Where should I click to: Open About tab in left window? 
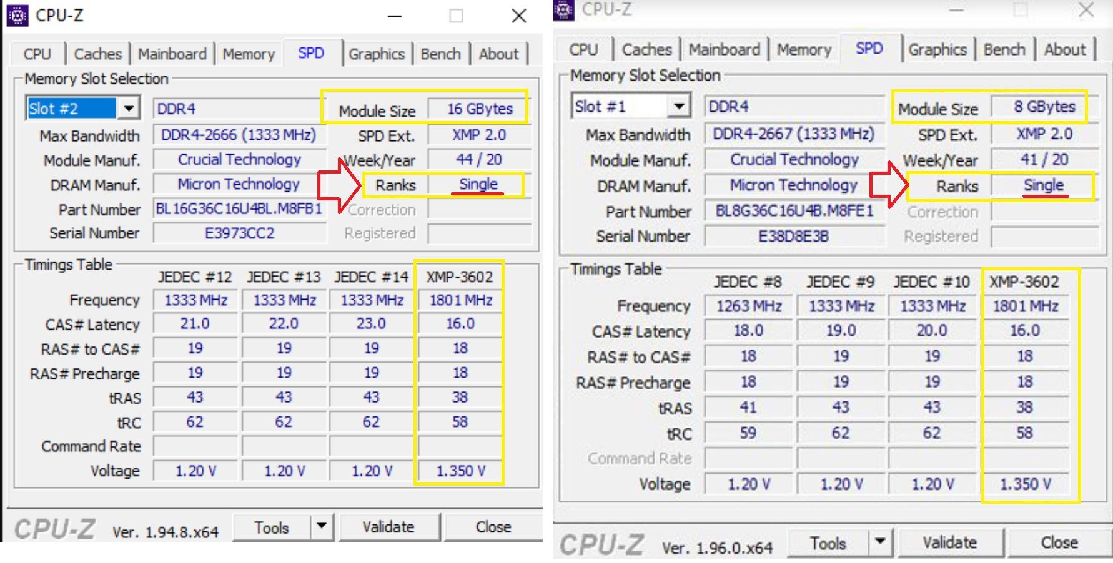[498, 54]
